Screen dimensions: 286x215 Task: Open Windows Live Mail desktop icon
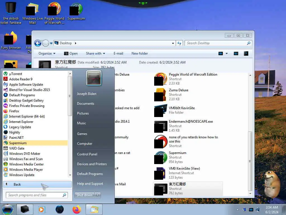(32, 14)
